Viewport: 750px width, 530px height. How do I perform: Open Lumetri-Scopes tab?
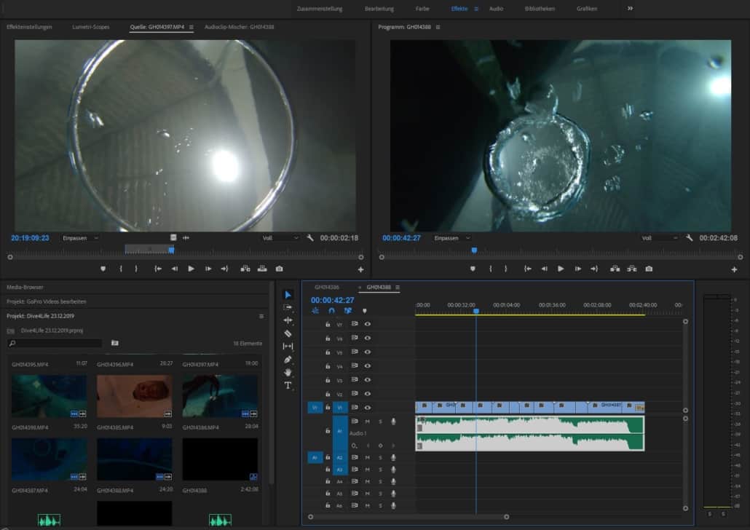pos(91,27)
